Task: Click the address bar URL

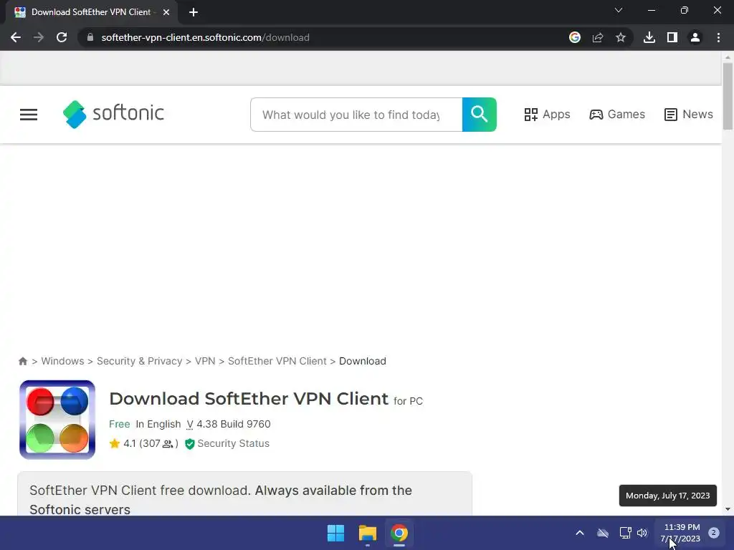Action: point(206,37)
